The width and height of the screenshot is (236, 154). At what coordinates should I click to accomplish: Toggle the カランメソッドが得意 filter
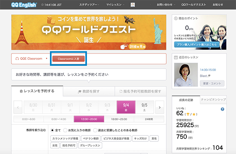pyautogui.click(x=65, y=139)
